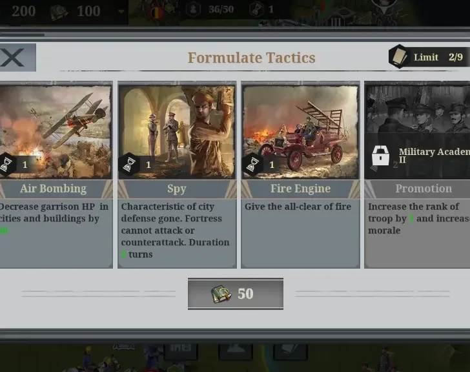Select the Air Bombing tactic artwork
470x372 pixels.
pyautogui.click(x=56, y=132)
